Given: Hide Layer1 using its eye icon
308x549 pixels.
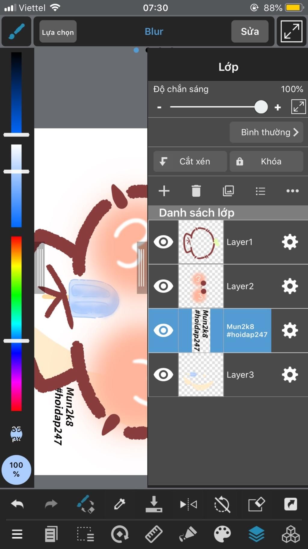Looking at the screenshot, I should 163,242.
